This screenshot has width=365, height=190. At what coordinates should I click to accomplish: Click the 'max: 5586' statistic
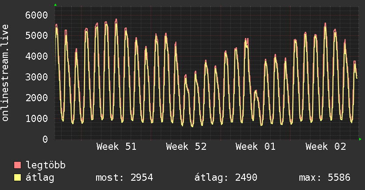click(x=325, y=178)
